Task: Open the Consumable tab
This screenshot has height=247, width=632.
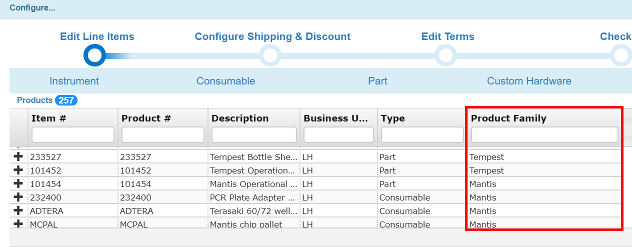Action: [x=225, y=81]
